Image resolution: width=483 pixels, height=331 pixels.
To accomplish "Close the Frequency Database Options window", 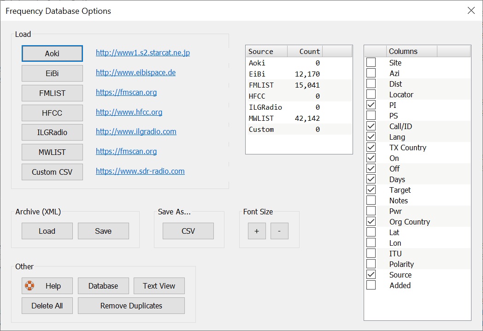I will pos(471,11).
